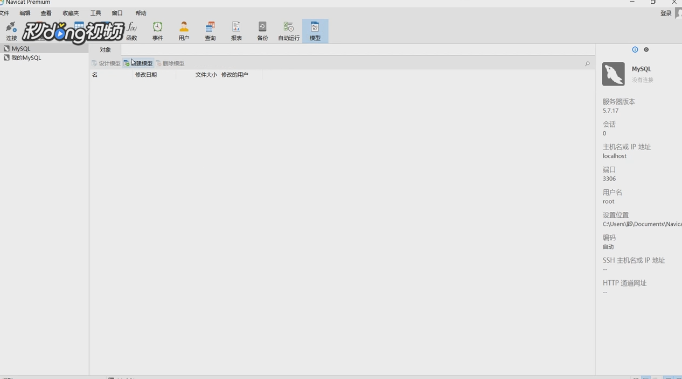
Task: Click the 会话 label
Action: pyautogui.click(x=609, y=124)
